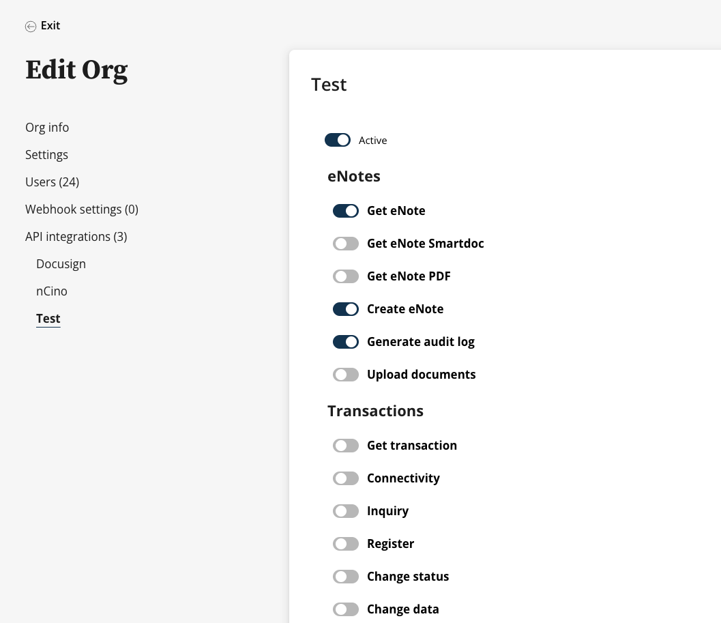This screenshot has height=623, width=721.
Task: Collapse API integrations (3) section
Action: coord(76,237)
